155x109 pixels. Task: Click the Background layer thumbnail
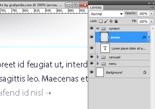[100, 72]
